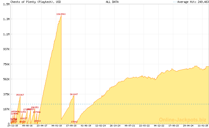Click the 04-01-18 date on x-axis
Image resolution: width=209 pixels, height=128 pixels.
click(56, 126)
